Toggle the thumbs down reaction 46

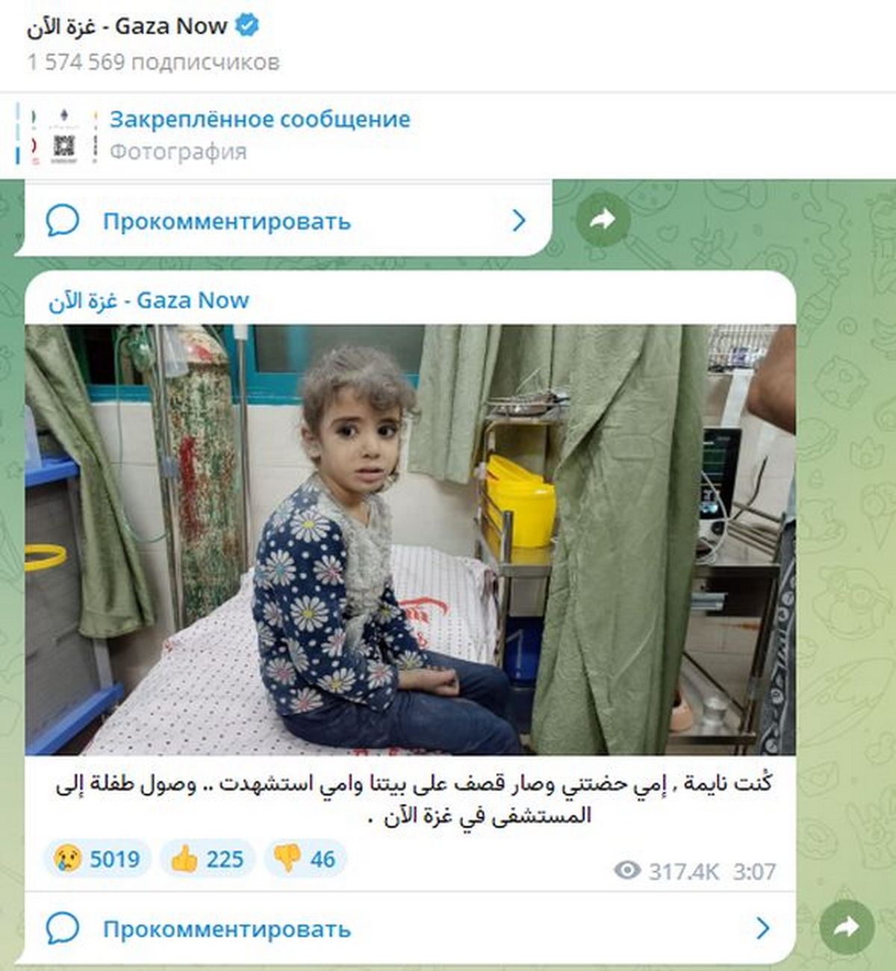coord(305,859)
